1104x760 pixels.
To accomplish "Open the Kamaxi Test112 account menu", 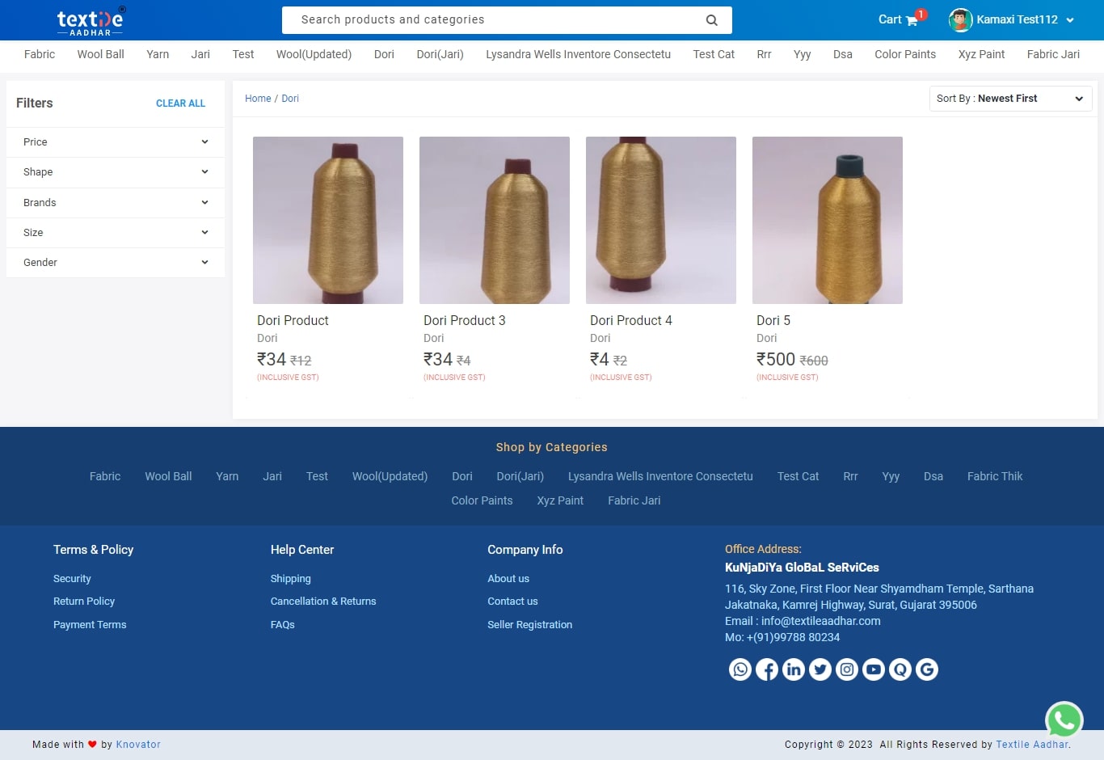I will [x=1012, y=19].
